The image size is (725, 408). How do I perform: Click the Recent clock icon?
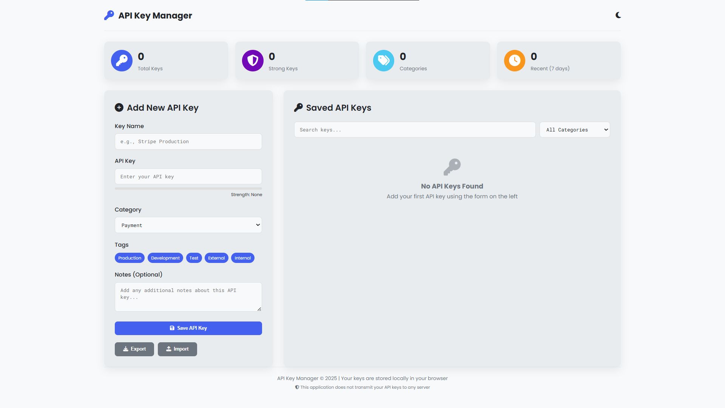point(514,60)
